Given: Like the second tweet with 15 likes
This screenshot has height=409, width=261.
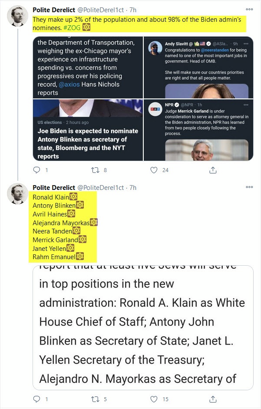Looking at the screenshot, I should [x=154, y=399].
